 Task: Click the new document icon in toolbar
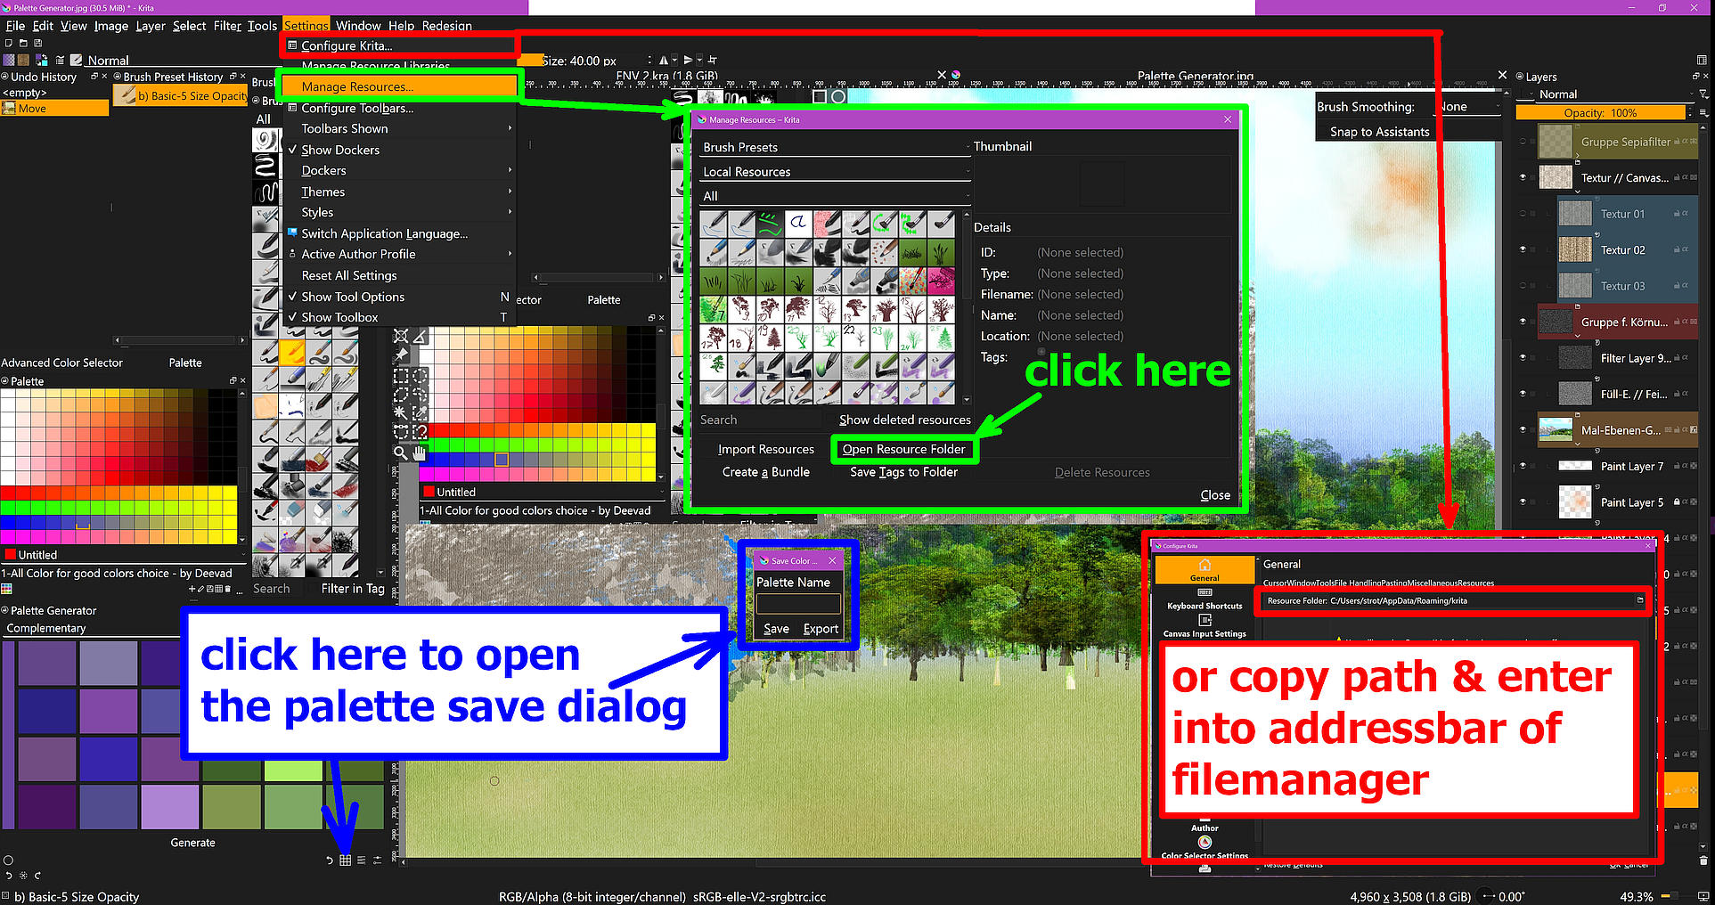point(9,43)
